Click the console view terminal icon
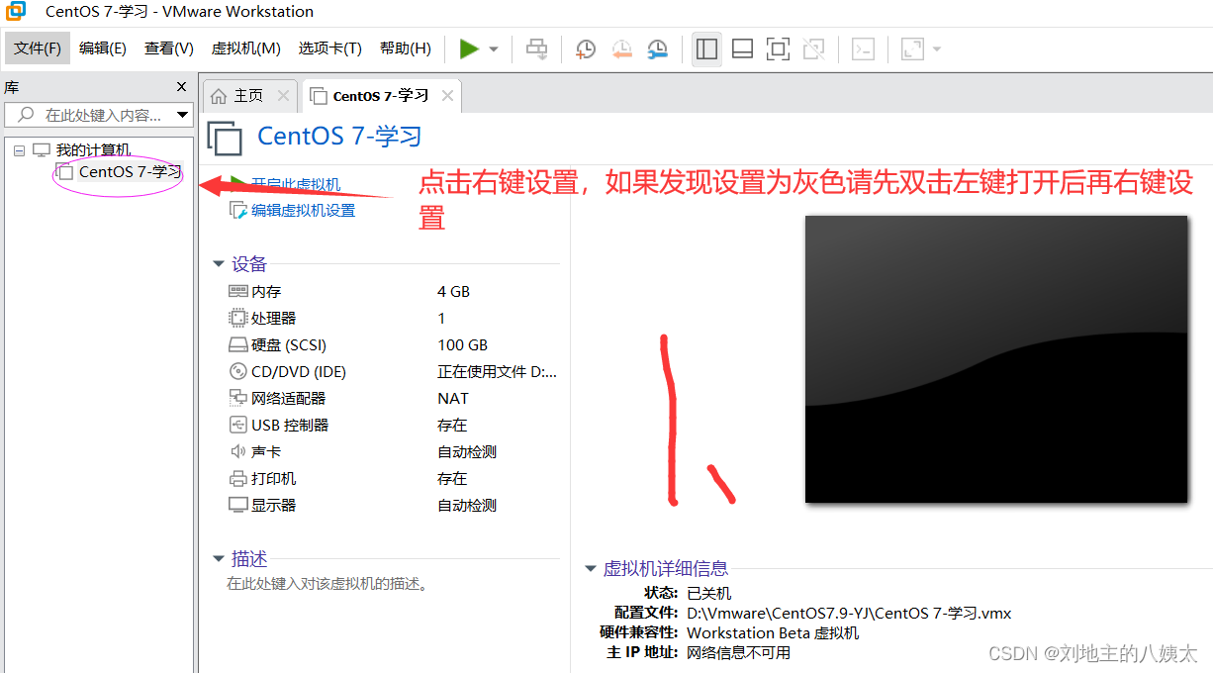 pyautogui.click(x=863, y=48)
